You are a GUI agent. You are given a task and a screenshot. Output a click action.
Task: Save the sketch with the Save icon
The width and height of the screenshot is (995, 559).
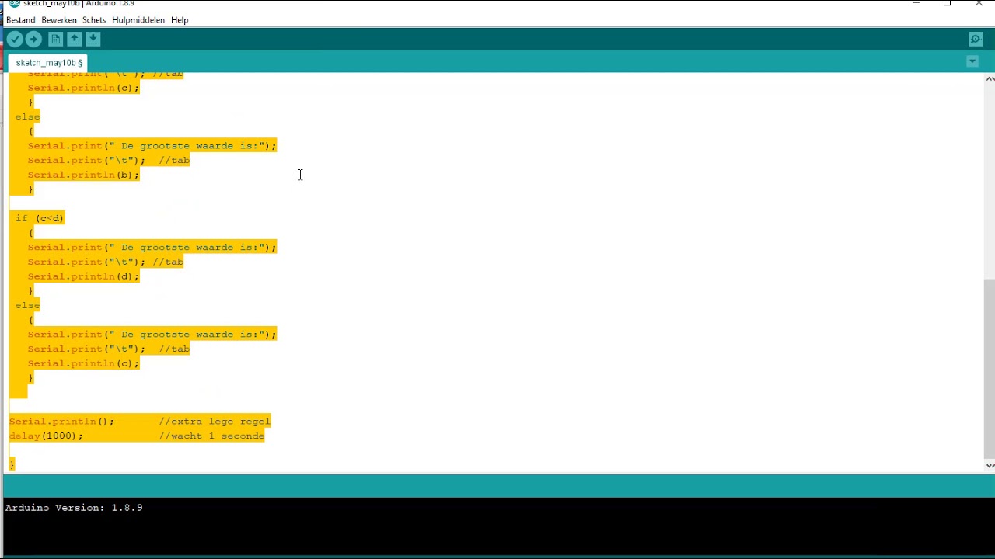[x=93, y=39]
